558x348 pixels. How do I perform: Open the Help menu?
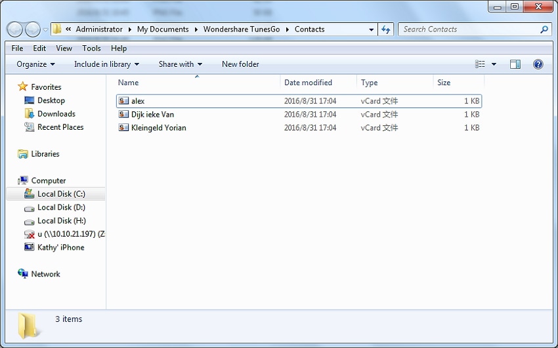pyautogui.click(x=119, y=48)
